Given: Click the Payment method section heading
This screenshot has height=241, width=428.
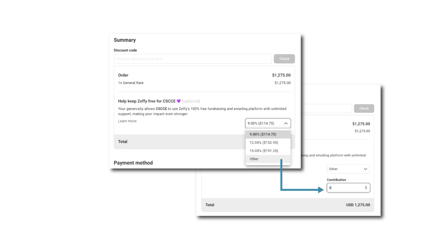Looking at the screenshot, I should tap(133, 162).
